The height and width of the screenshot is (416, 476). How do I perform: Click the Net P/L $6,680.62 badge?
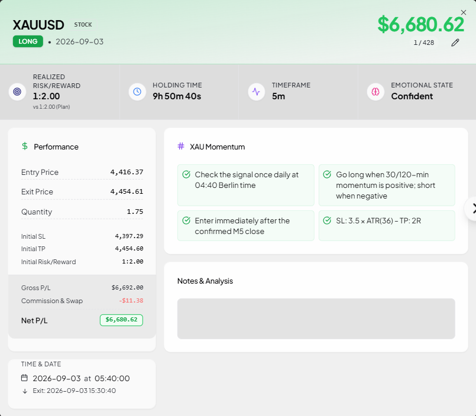[x=121, y=320]
